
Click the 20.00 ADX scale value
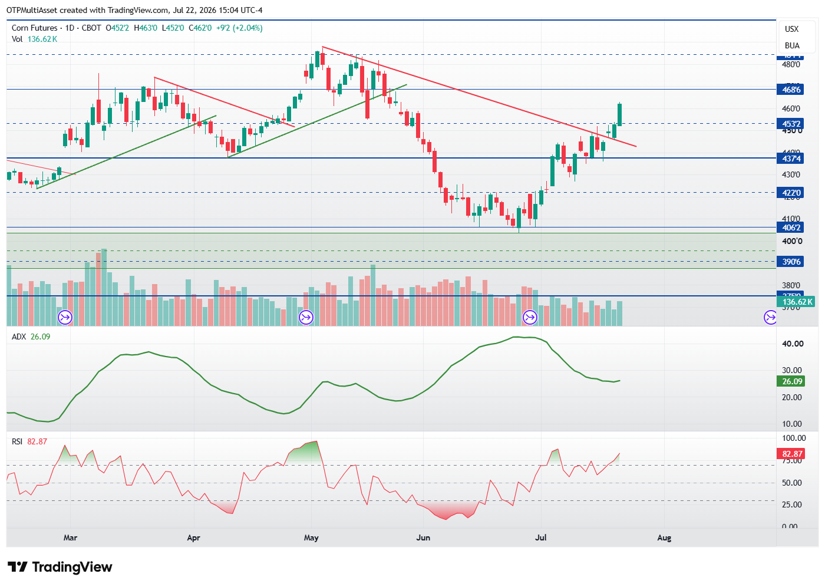coord(793,397)
